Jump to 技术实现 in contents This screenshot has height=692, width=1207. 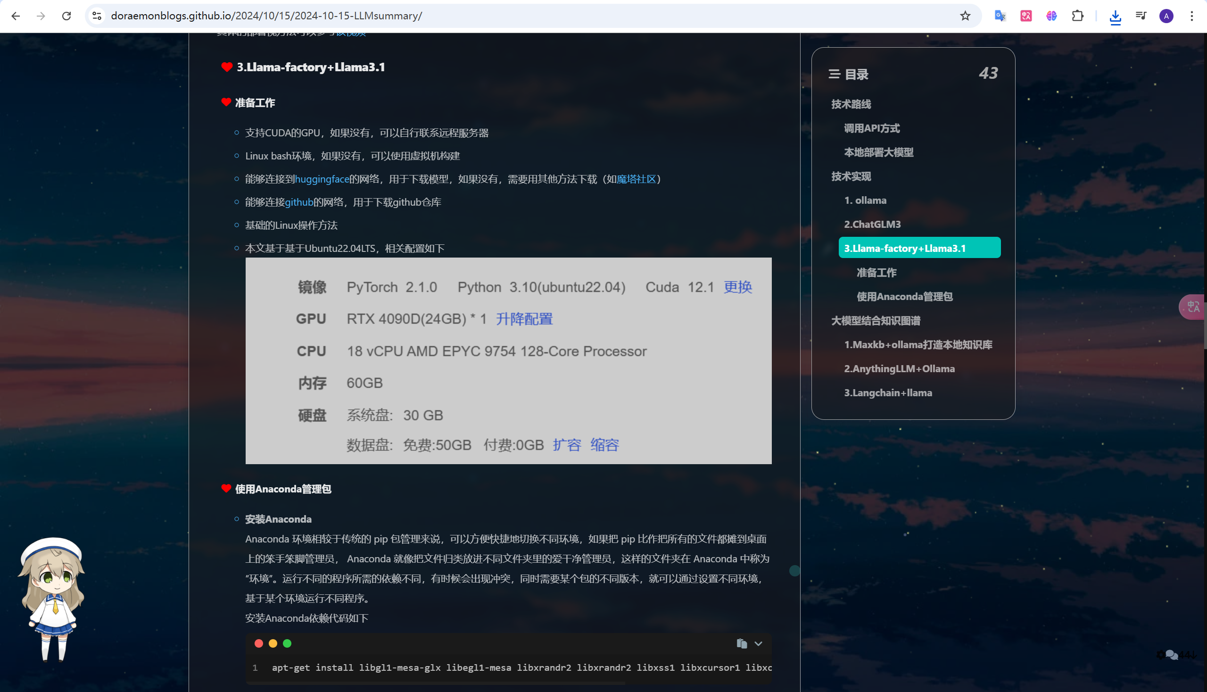coord(851,176)
